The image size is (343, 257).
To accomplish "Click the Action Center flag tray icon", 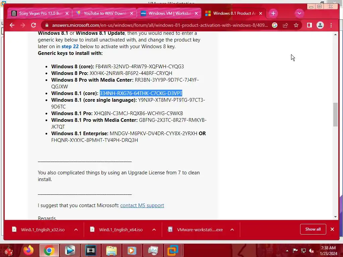I will 295,250.
